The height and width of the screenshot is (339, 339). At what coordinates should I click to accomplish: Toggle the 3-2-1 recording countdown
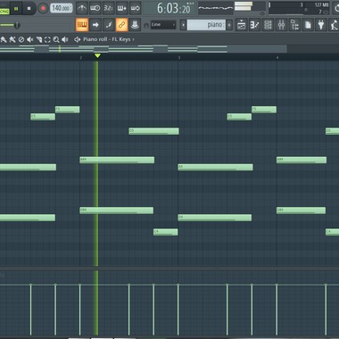[109, 8]
